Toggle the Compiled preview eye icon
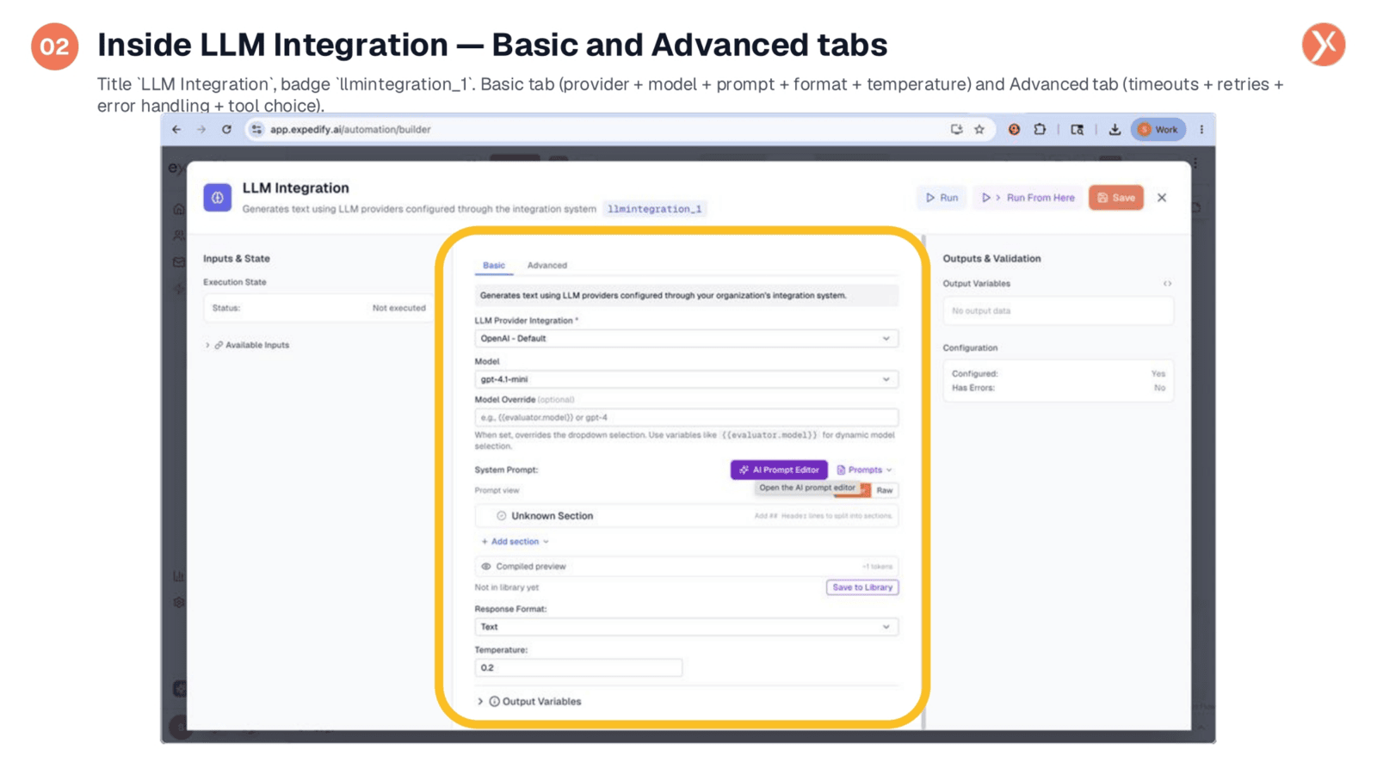The width and height of the screenshot is (1377, 774). pos(486,567)
